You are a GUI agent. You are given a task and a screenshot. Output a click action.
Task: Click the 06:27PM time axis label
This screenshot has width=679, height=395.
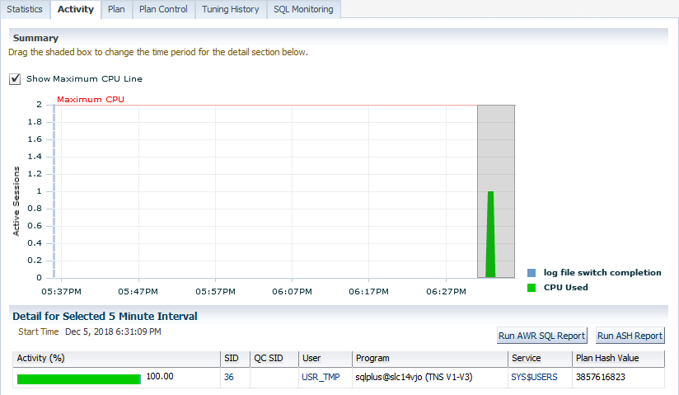click(x=446, y=292)
